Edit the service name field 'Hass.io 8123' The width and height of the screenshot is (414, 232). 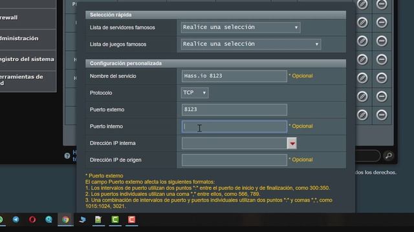click(234, 76)
